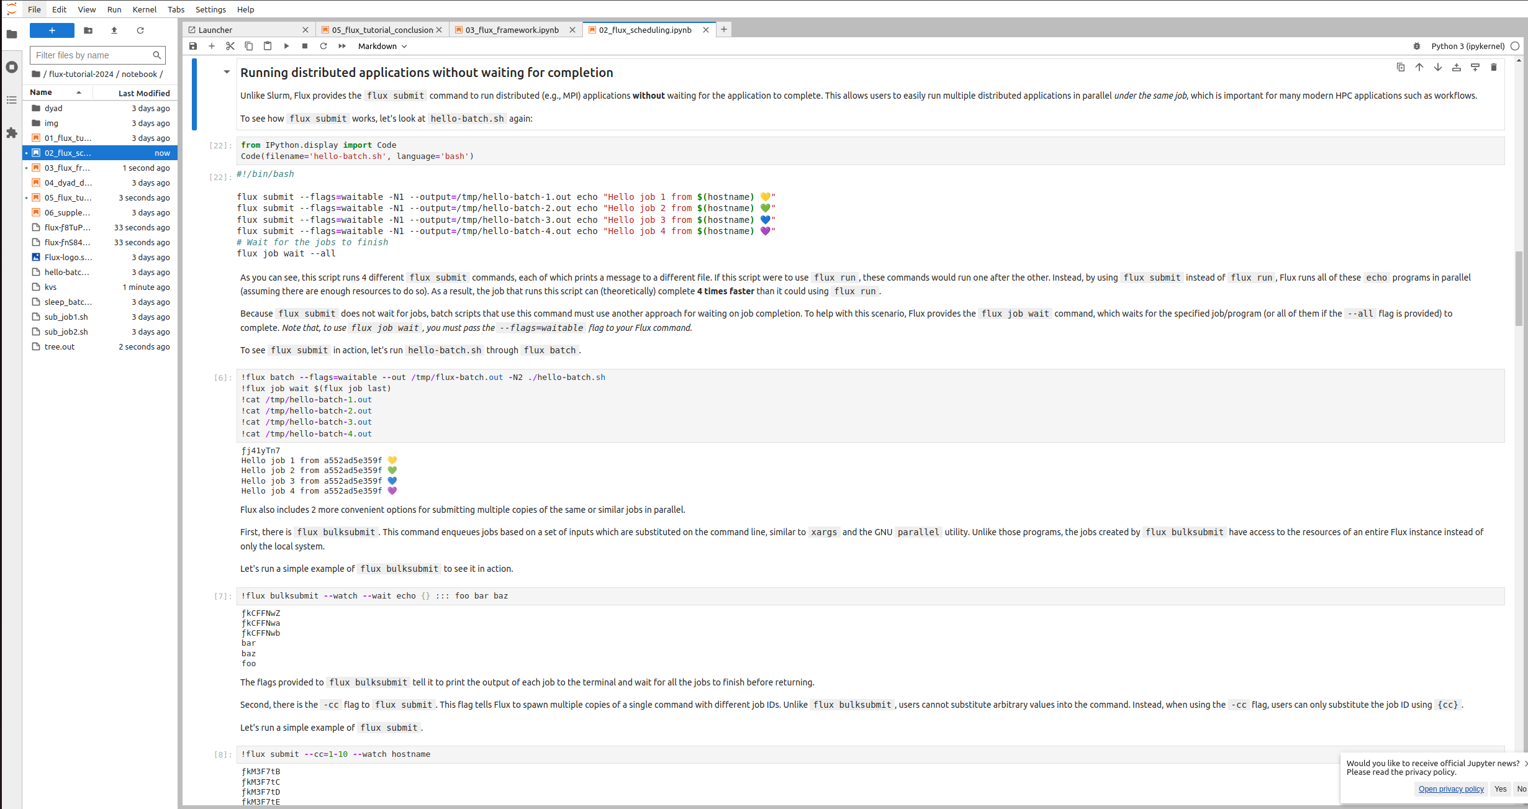The image size is (1528, 809).
Task: Collapse the Running distributed applications heading
Action: 227,72
